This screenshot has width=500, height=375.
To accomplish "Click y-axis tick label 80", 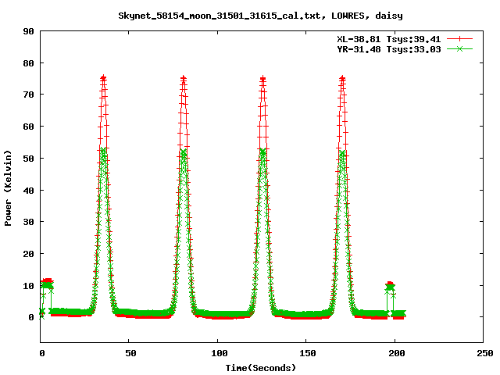I will [28, 63].
